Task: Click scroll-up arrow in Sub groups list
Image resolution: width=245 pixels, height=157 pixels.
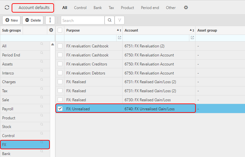Action: (x=53, y=44)
